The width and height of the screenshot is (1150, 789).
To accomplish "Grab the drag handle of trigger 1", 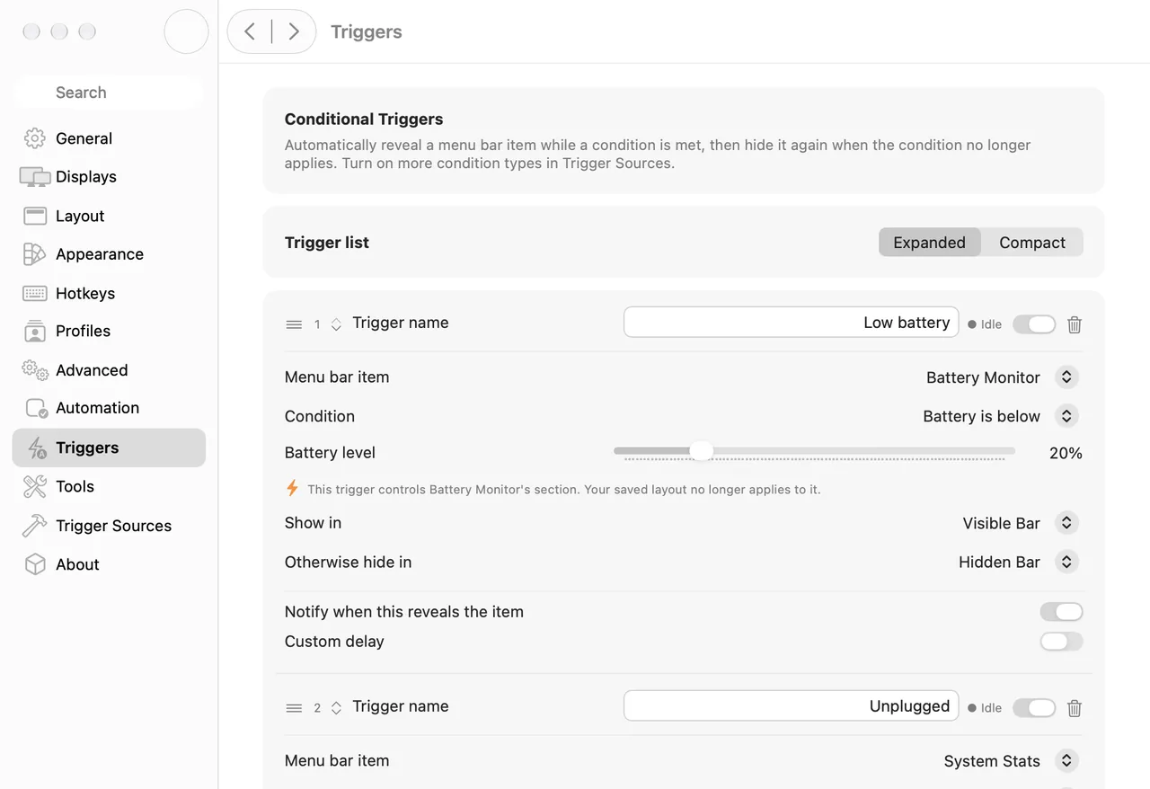I will tap(294, 324).
